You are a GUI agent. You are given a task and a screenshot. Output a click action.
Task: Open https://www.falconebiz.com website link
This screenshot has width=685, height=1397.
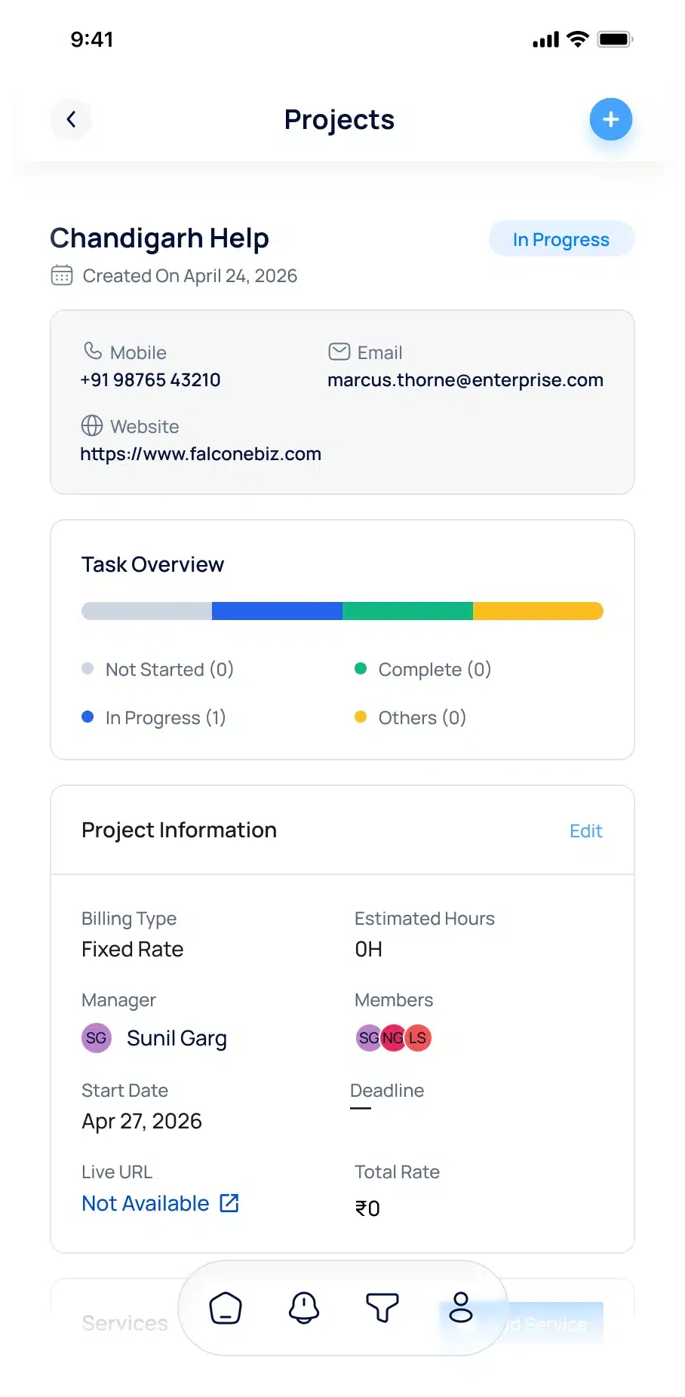(x=201, y=453)
